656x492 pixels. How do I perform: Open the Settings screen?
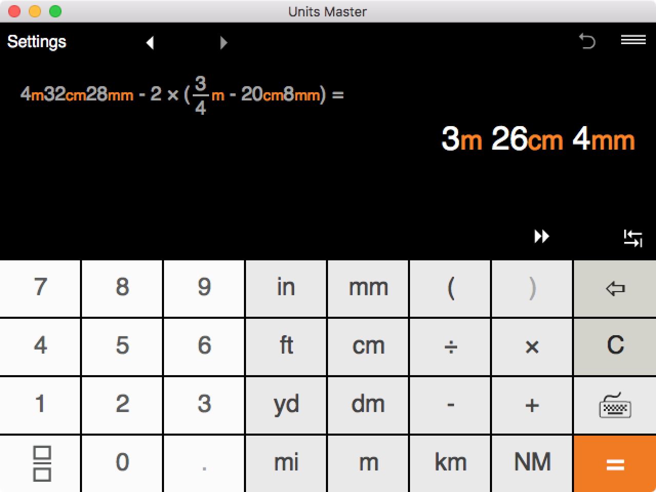[37, 42]
